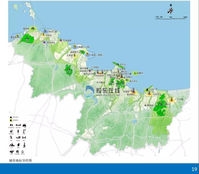Click the north arrow compass symbol
Screen dimensions: 199x174
(x=171, y=10)
